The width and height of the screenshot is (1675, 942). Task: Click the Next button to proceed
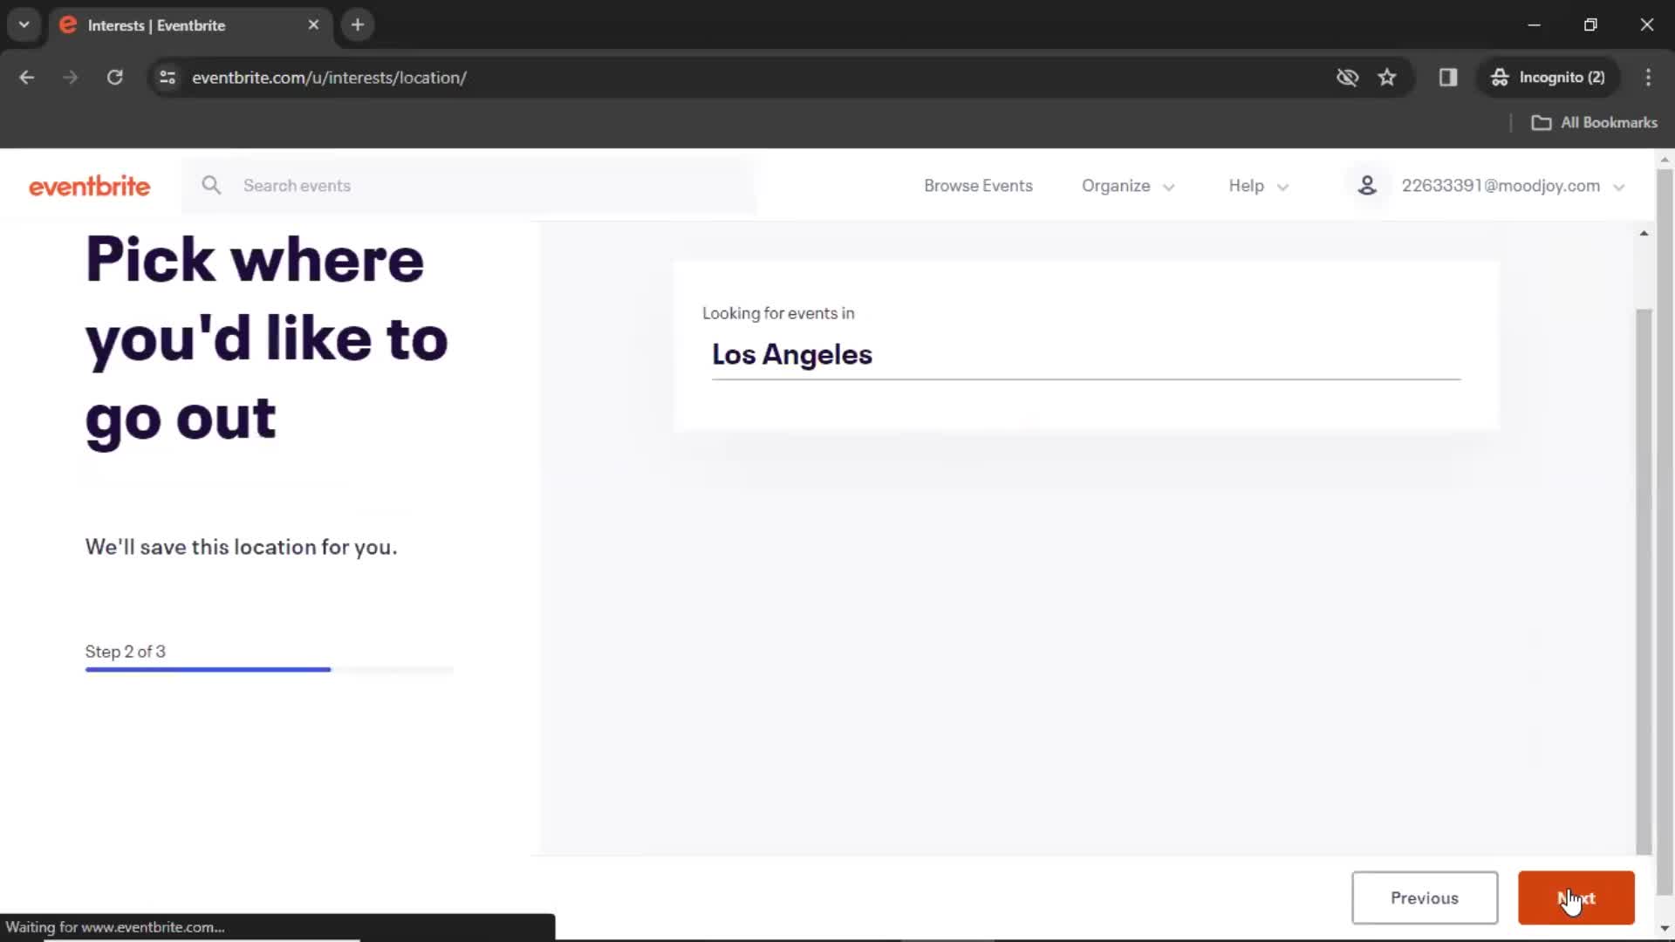pos(1576,898)
